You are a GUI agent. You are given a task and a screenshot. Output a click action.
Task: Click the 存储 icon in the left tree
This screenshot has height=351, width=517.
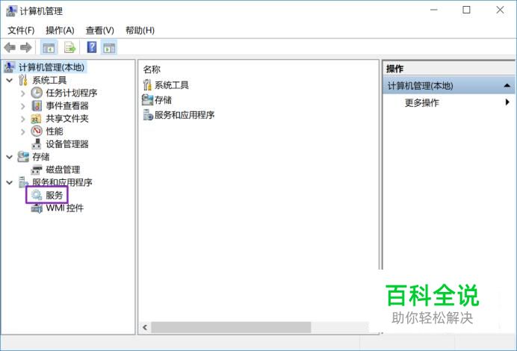22,157
